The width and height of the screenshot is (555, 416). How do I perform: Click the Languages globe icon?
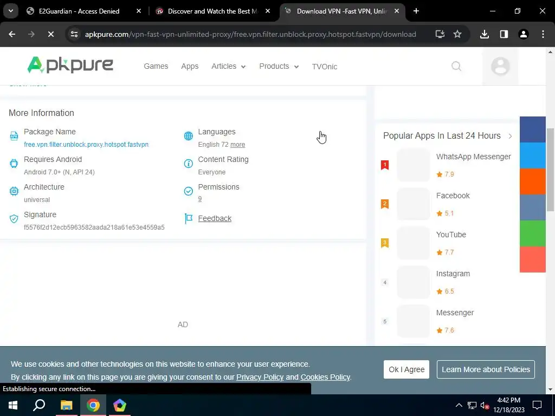[188, 136]
